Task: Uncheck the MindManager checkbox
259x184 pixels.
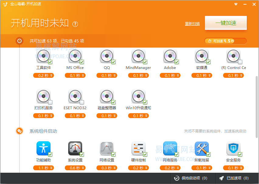Action: point(145,62)
